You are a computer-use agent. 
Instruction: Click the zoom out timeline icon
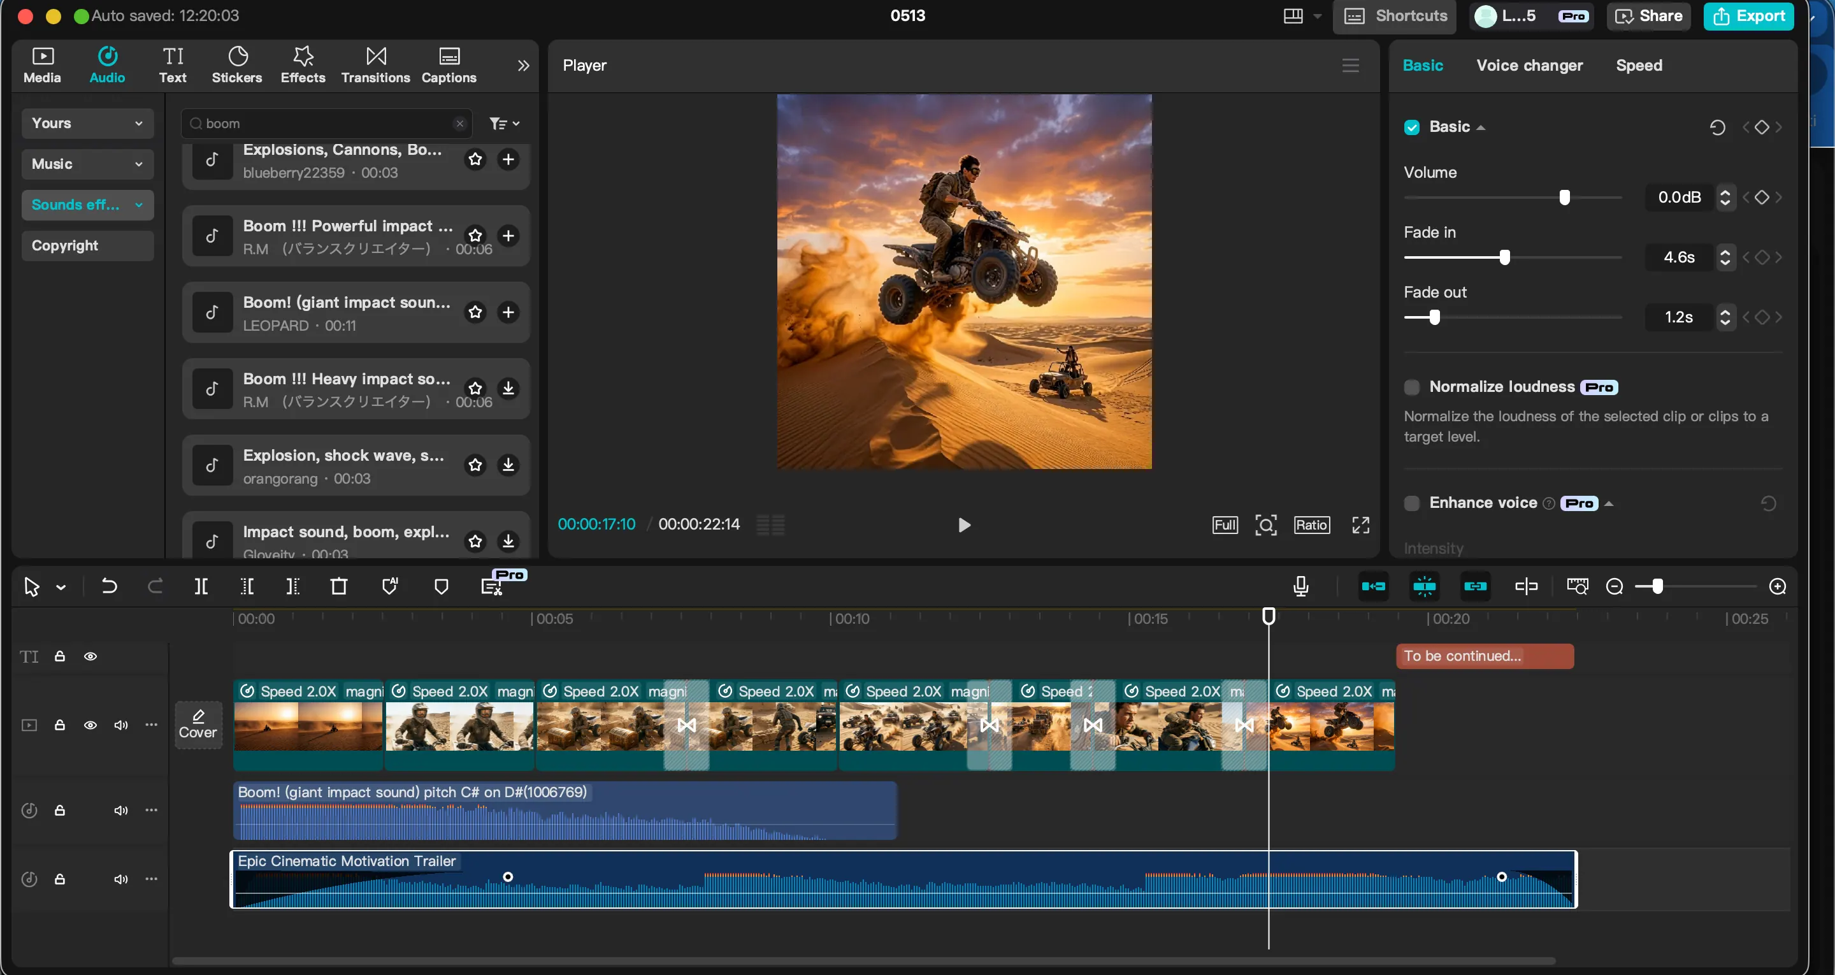tap(1615, 586)
